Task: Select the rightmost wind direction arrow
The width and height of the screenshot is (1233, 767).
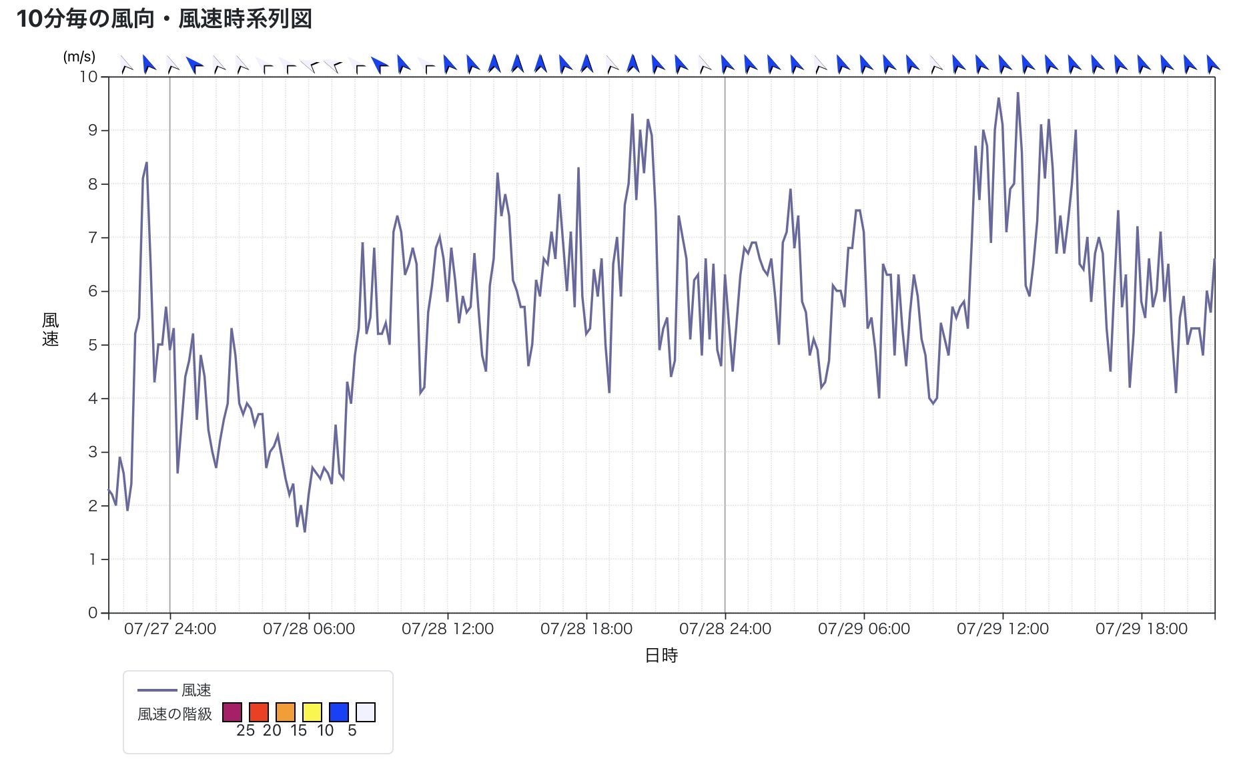Action: pyautogui.click(x=1213, y=64)
